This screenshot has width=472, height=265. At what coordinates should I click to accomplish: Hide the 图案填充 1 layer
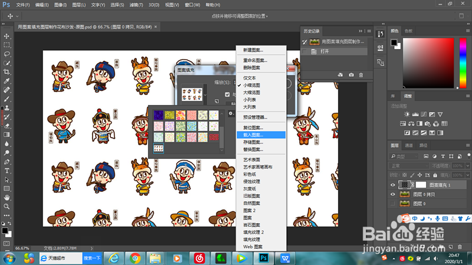coord(392,185)
